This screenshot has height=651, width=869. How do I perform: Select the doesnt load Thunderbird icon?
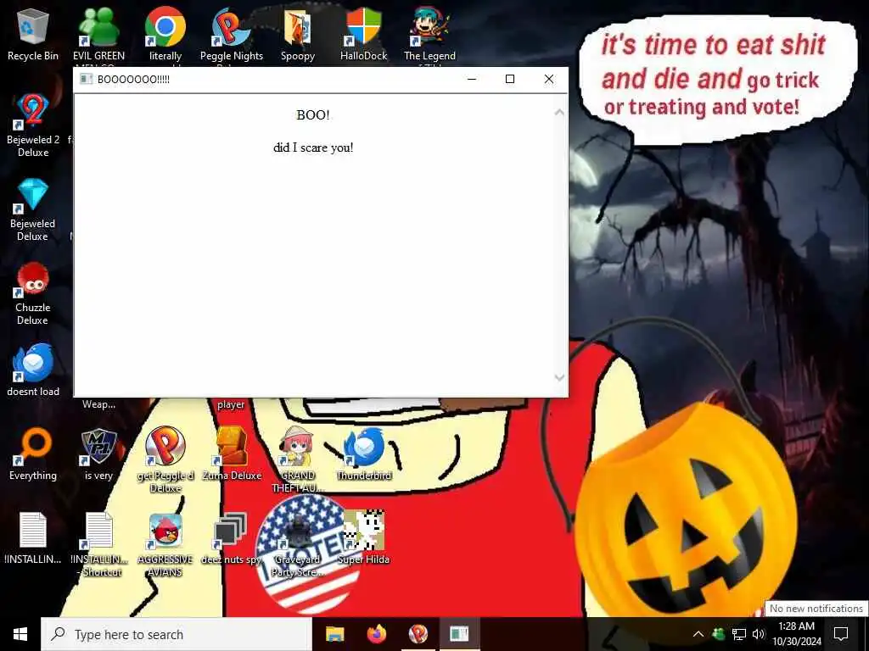tap(33, 370)
